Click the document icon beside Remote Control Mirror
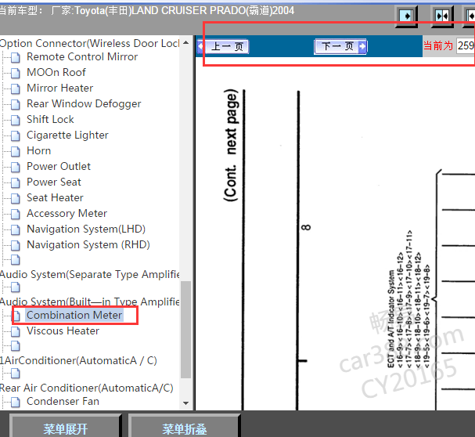This screenshot has width=475, height=437. click(16, 57)
